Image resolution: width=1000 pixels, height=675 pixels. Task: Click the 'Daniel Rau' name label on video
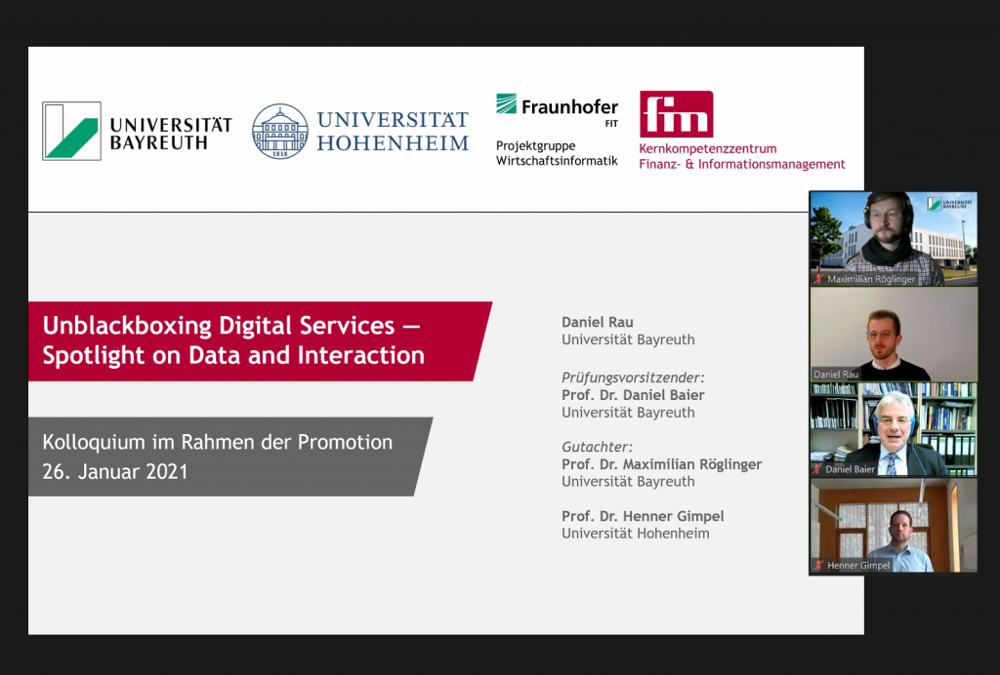tap(836, 375)
